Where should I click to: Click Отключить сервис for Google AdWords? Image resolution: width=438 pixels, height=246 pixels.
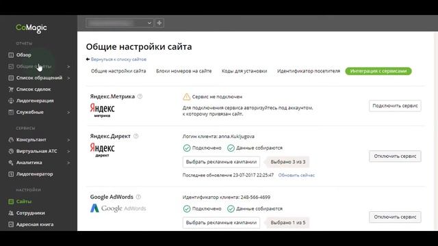point(395,217)
